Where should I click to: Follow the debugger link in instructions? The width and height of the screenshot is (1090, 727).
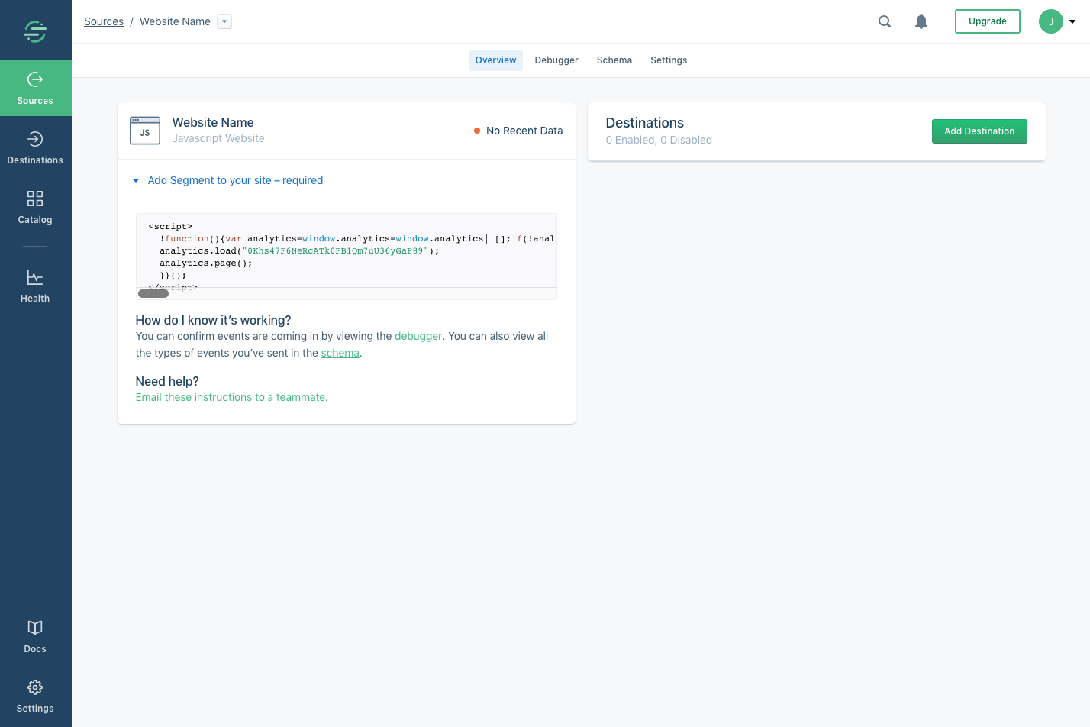pyautogui.click(x=418, y=336)
